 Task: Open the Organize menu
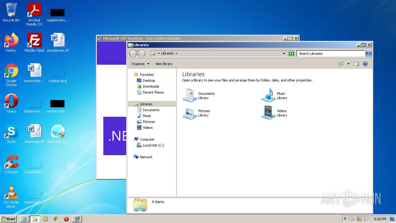140,64
